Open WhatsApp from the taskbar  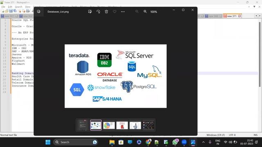click(175, 142)
